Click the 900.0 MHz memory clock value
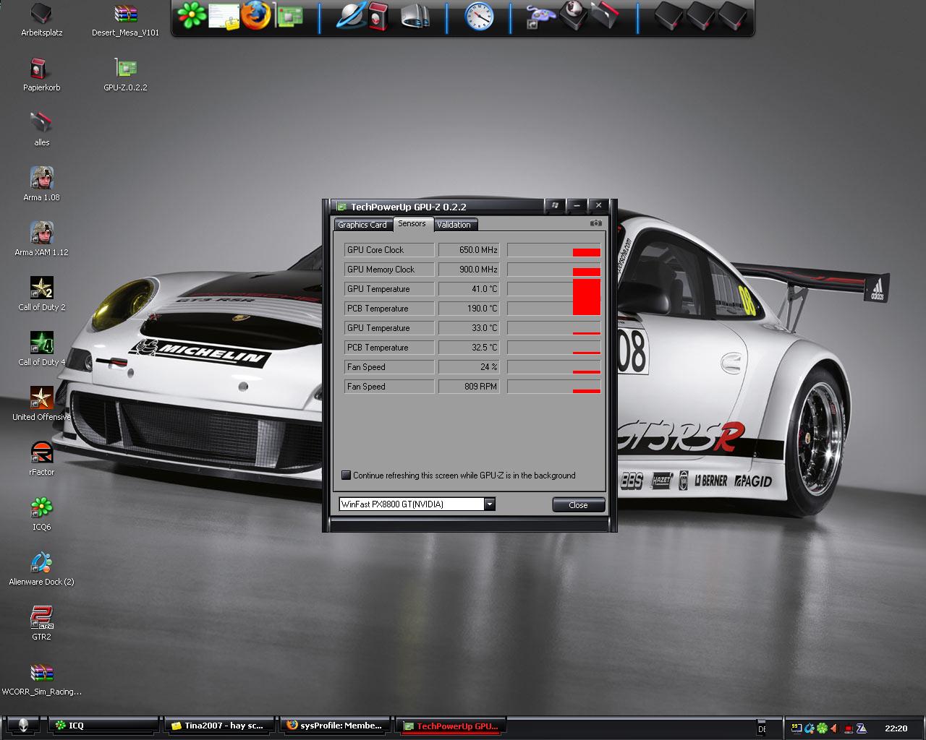Image resolution: width=926 pixels, height=740 pixels. point(469,270)
